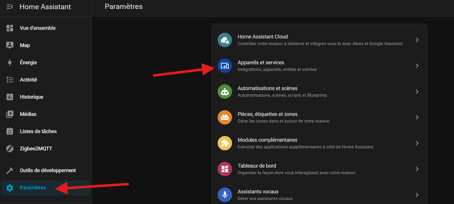Collapse the sidebar using the hamburger menu icon

tap(10, 7)
